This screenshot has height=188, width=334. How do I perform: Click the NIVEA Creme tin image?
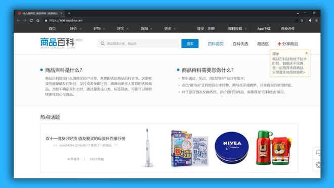[232, 148]
